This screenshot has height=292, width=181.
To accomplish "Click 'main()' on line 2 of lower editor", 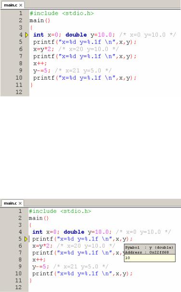I will click(39, 218).
